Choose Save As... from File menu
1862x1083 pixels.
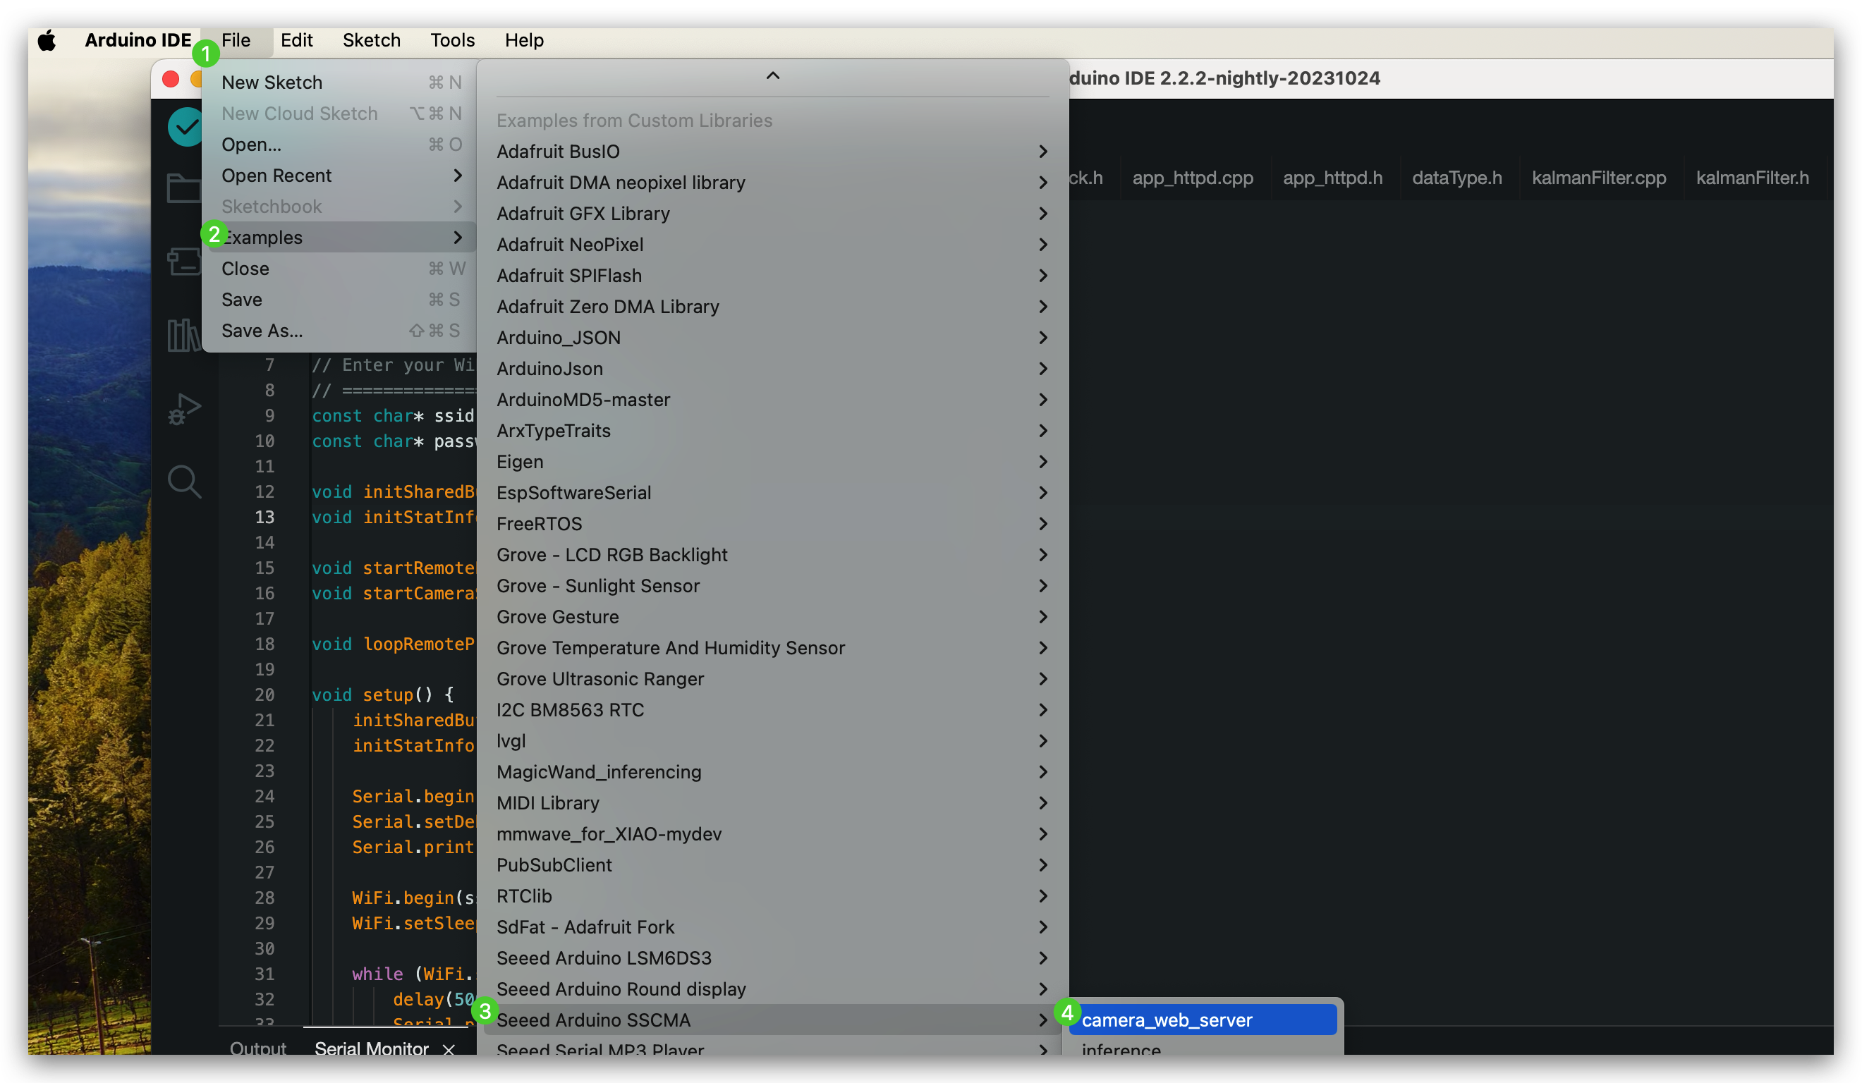(340, 331)
